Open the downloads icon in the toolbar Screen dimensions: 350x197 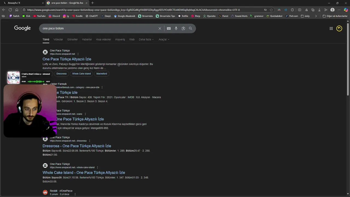pos(319,10)
